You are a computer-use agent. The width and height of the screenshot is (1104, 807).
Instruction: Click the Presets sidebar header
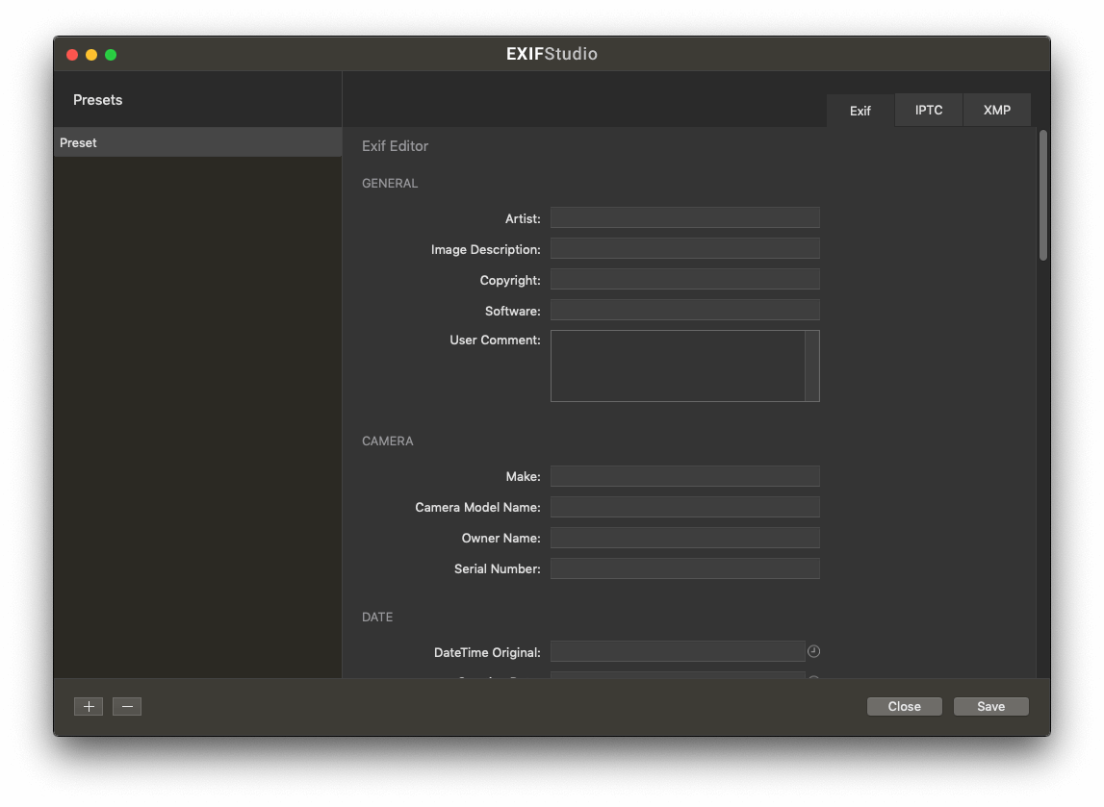pyautogui.click(x=98, y=100)
